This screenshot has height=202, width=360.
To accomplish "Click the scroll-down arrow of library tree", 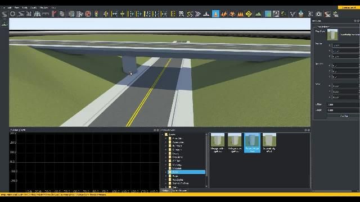I will pos(206,186).
